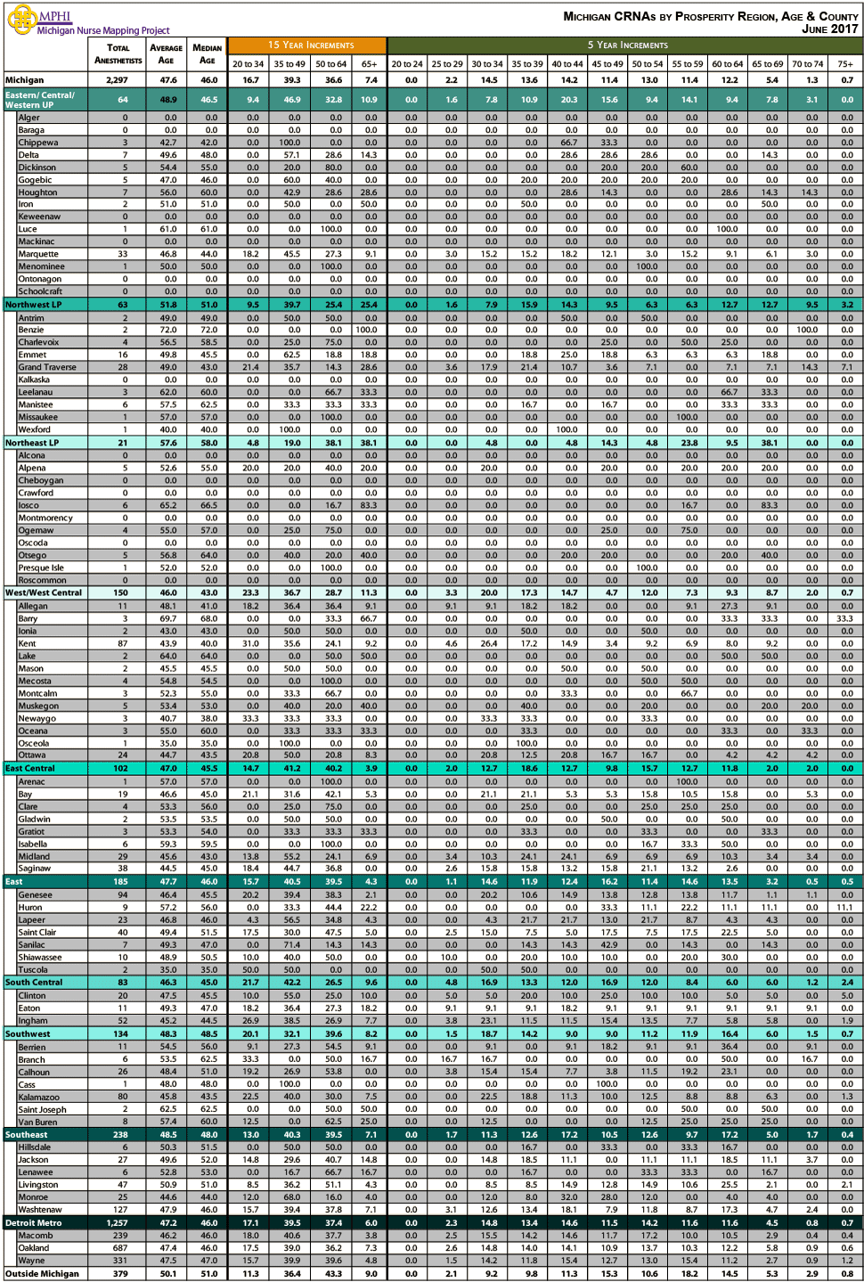The height and width of the screenshot is (1282, 864).
Task: Select the 'Kent' county row label
Action: 28,643
